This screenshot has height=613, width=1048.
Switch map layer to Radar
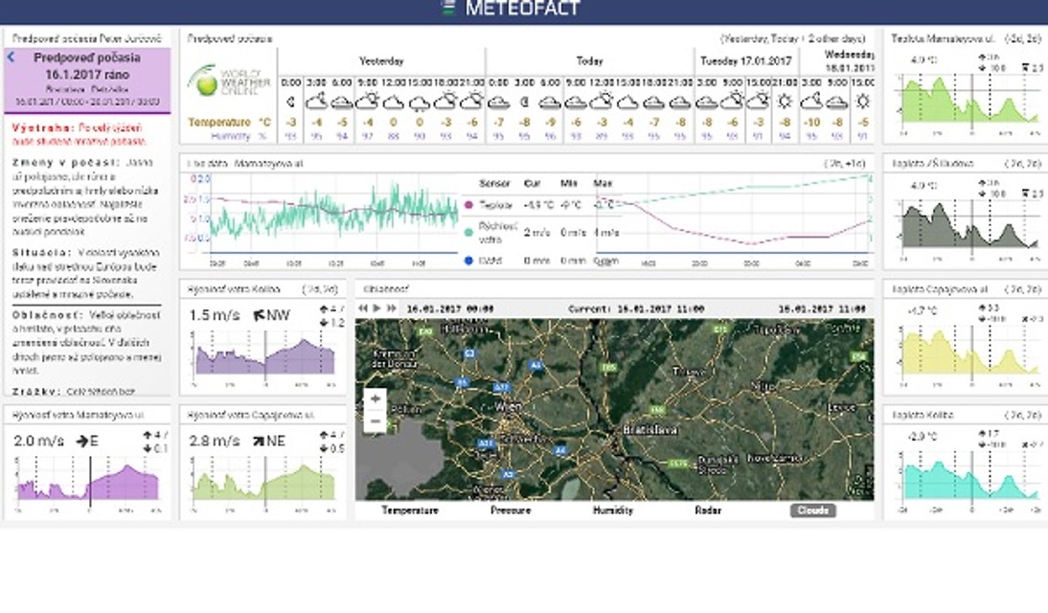coord(708,511)
